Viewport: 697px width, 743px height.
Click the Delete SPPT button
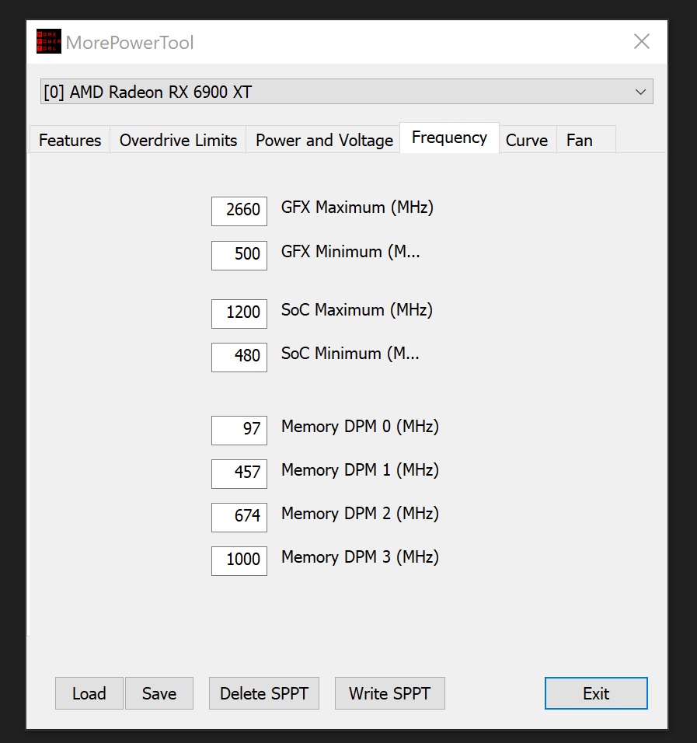264,693
